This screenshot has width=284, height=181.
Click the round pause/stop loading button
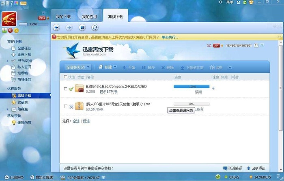click(82, 28)
